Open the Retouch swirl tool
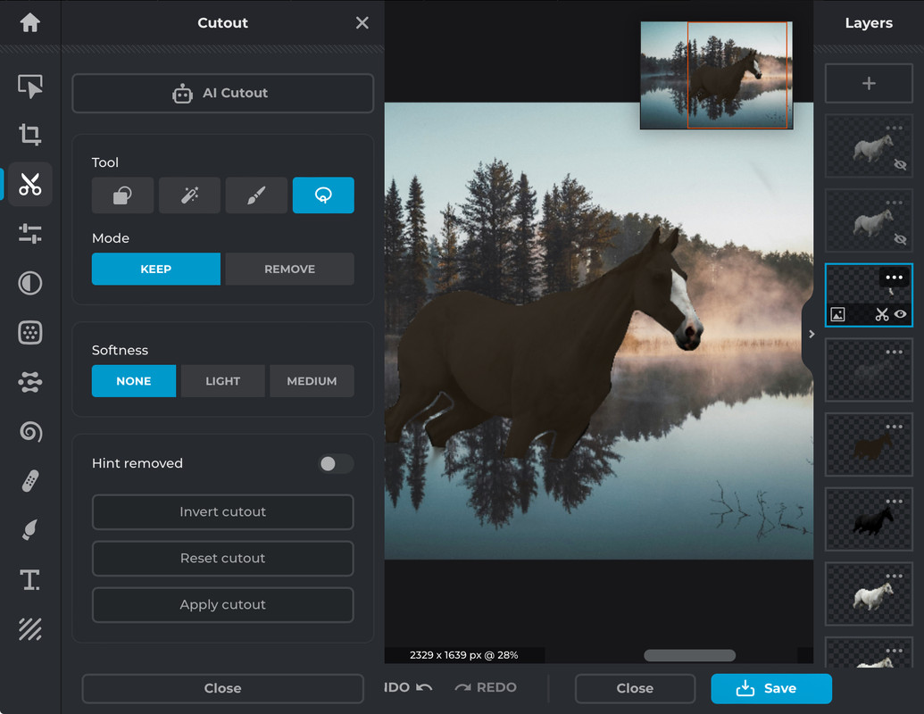Viewport: 924px width, 714px height. coord(30,432)
